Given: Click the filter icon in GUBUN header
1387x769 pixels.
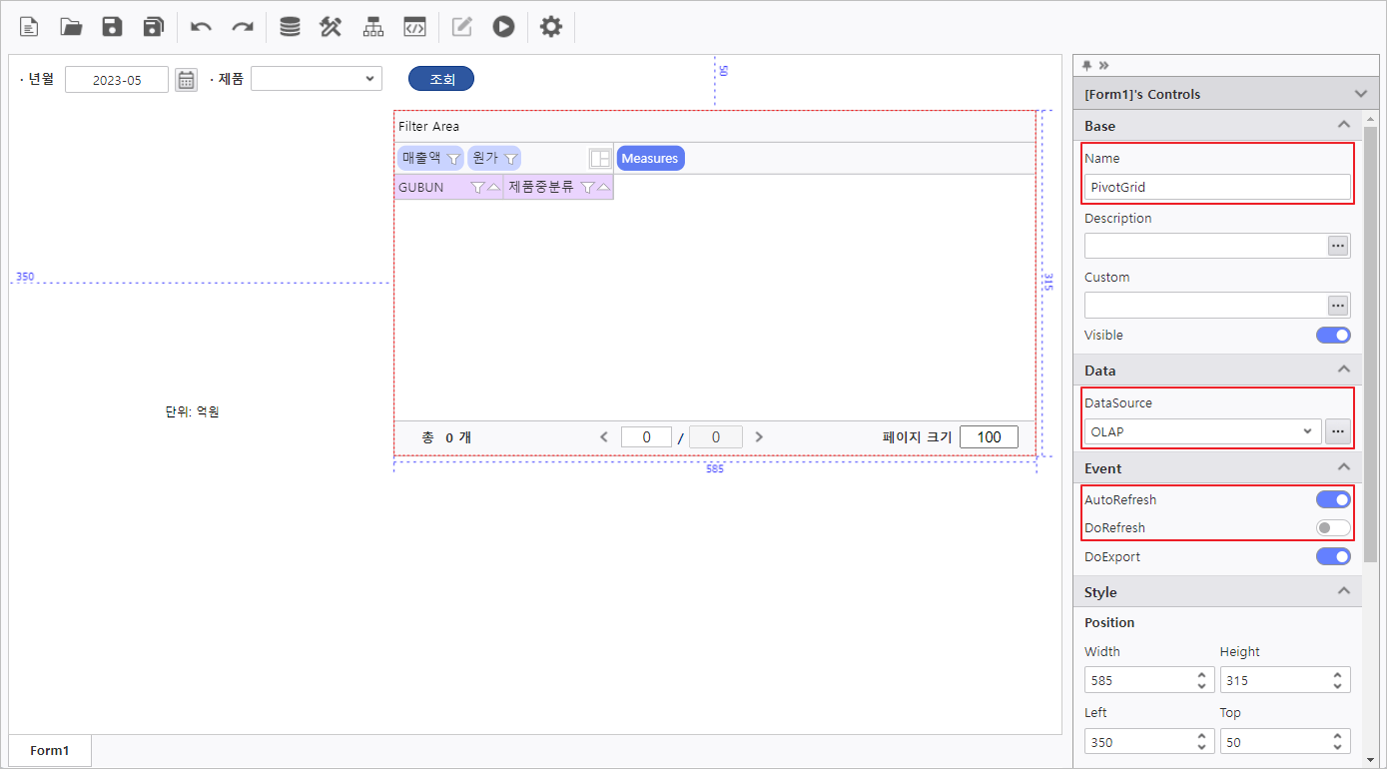Looking at the screenshot, I should pyautogui.click(x=477, y=188).
